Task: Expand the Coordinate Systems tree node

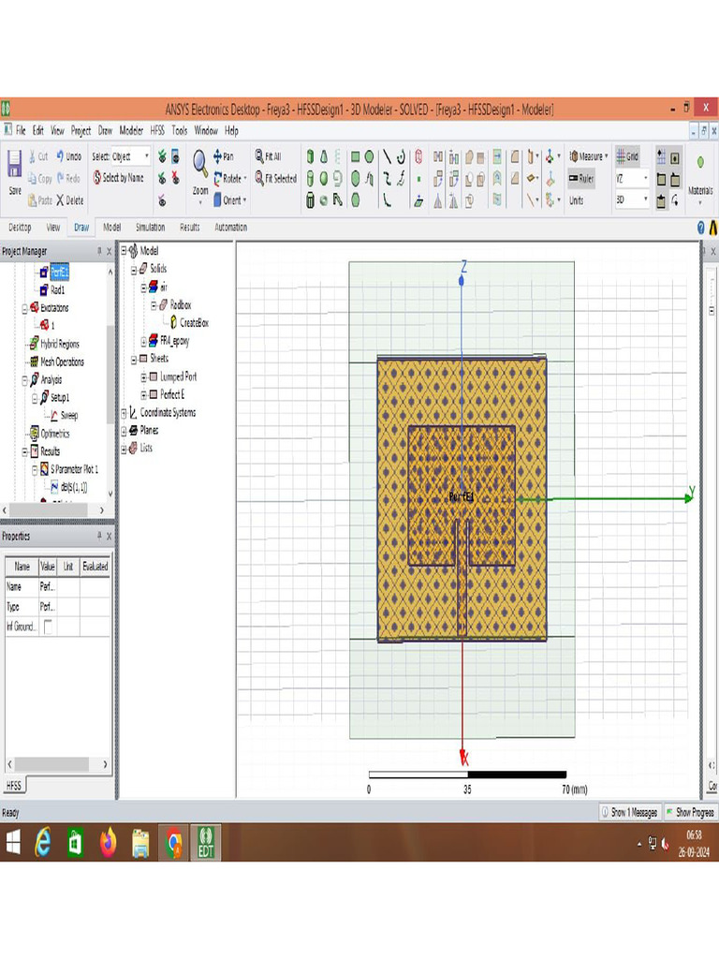Action: click(124, 413)
